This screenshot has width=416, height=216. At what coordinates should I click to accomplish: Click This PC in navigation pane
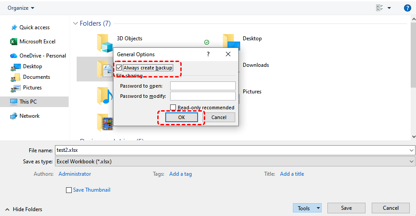[x=28, y=102]
